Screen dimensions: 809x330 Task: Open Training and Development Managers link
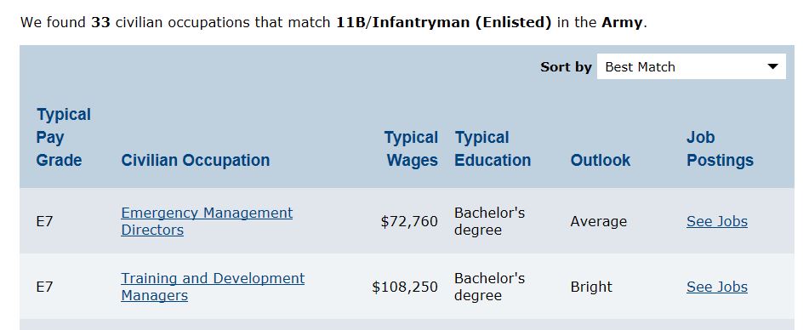[213, 287]
